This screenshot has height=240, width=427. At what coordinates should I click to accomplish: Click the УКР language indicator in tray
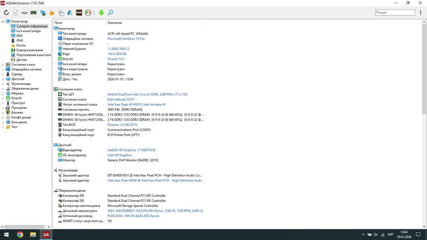pos(390,234)
